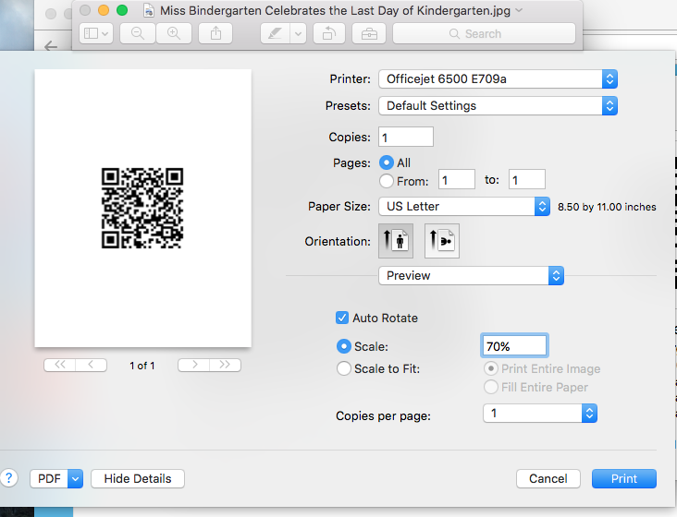
Task: Select Fill Entire Paper radio option
Action: coord(491,387)
